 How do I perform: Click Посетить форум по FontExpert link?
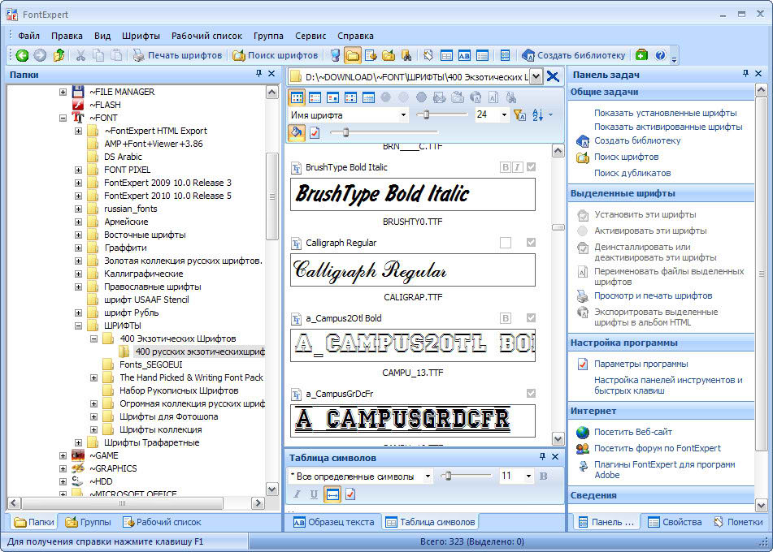[657, 447]
